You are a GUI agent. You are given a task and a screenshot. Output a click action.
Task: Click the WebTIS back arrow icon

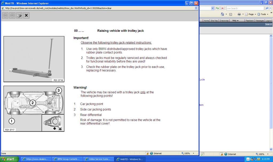[x=5, y=15]
